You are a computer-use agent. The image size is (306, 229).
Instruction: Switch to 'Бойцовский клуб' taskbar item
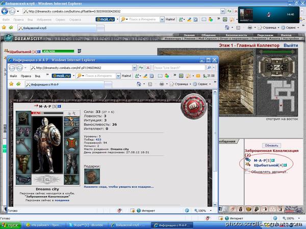click(129, 225)
